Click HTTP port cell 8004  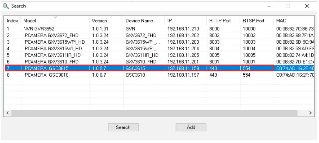[x=214, y=48]
